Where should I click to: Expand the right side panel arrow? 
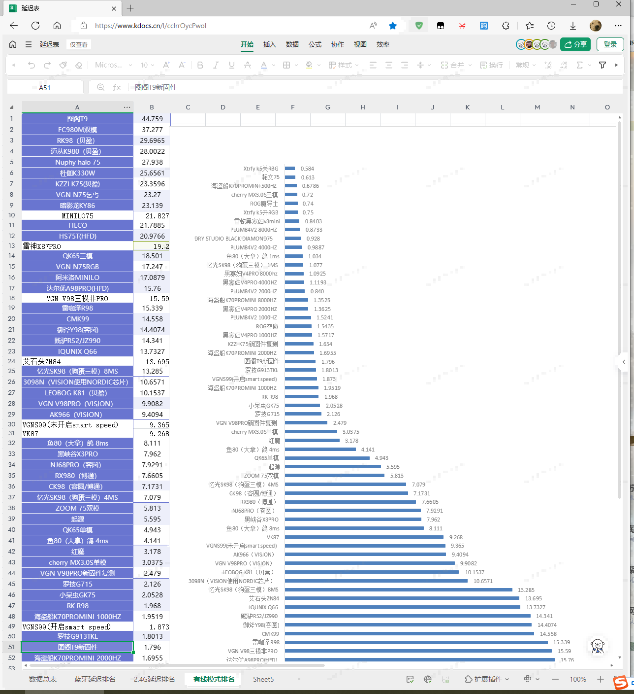[624, 362]
